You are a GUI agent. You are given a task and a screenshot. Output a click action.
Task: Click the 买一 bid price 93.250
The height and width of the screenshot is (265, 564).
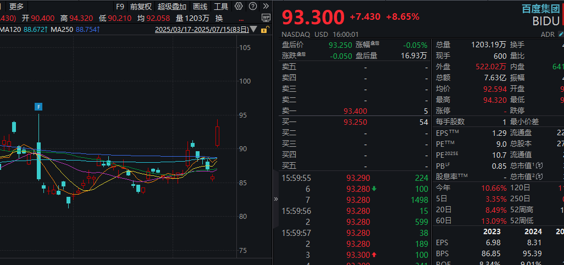click(x=355, y=122)
